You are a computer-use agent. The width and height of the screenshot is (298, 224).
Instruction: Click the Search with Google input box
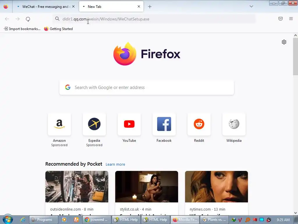(x=147, y=87)
